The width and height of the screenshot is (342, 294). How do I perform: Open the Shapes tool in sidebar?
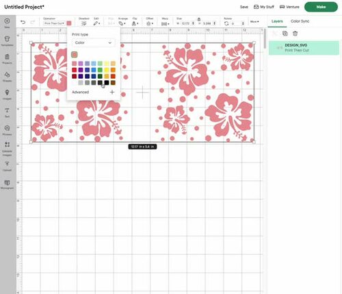pos(7,77)
